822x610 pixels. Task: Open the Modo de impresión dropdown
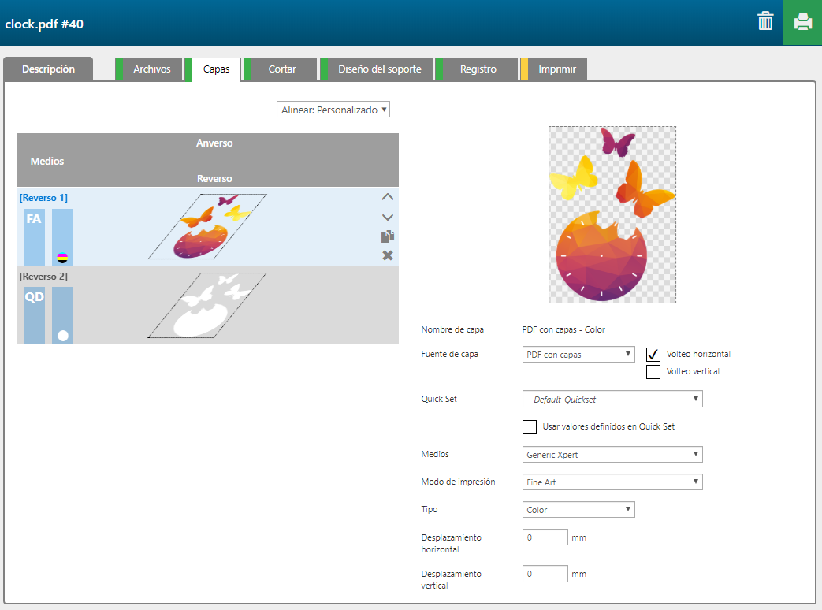click(x=612, y=482)
